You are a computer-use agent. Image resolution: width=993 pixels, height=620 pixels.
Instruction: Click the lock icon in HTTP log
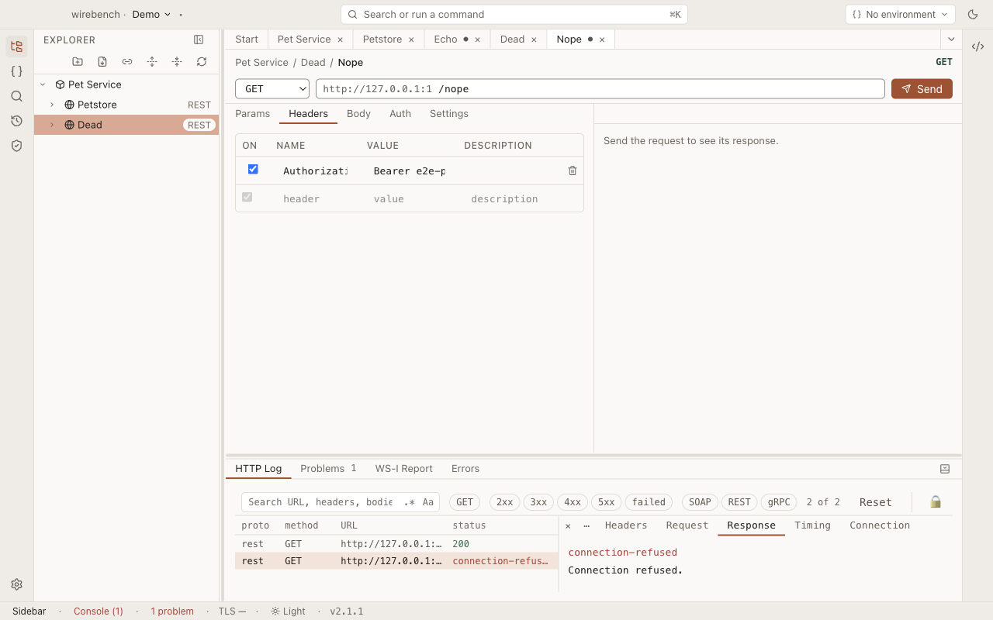pyautogui.click(x=936, y=501)
